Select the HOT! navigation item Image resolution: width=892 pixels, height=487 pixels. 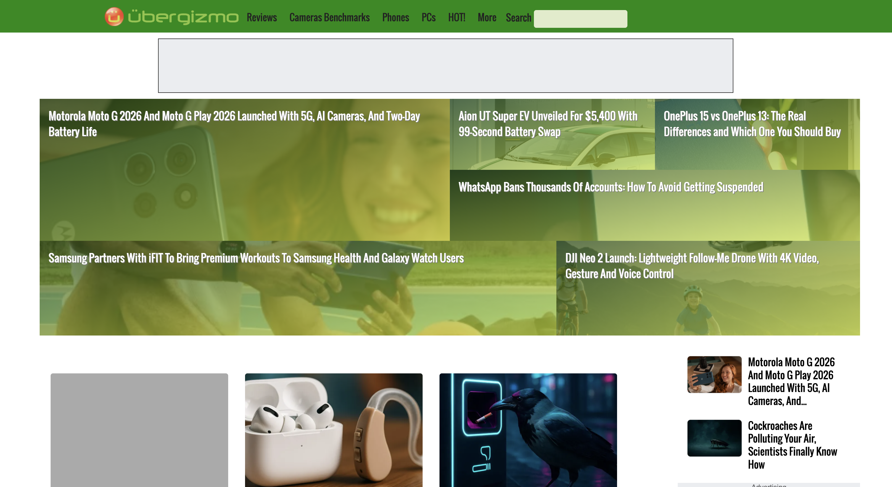[456, 17]
